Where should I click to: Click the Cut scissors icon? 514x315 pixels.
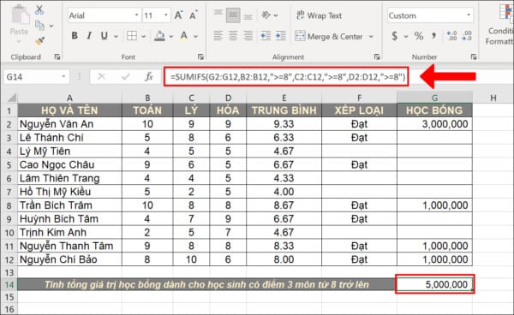[x=39, y=9]
